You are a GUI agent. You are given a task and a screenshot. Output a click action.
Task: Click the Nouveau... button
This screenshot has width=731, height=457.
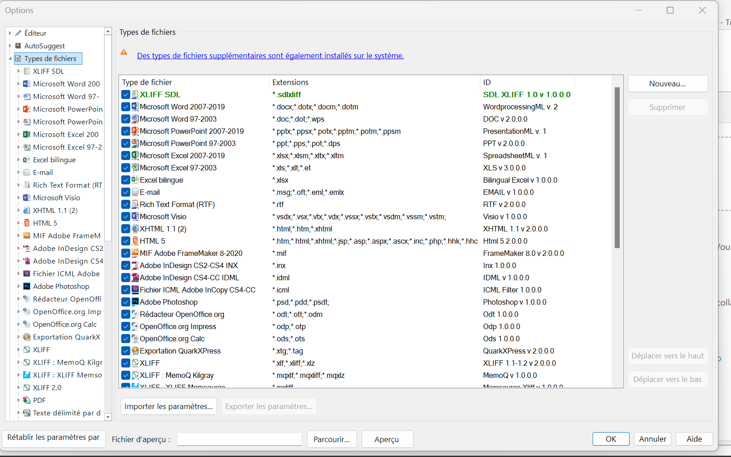668,84
